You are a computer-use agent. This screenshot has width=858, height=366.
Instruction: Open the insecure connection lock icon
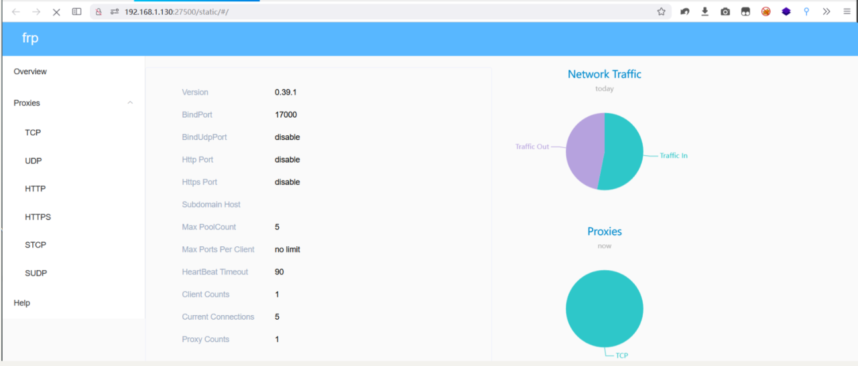(x=99, y=11)
